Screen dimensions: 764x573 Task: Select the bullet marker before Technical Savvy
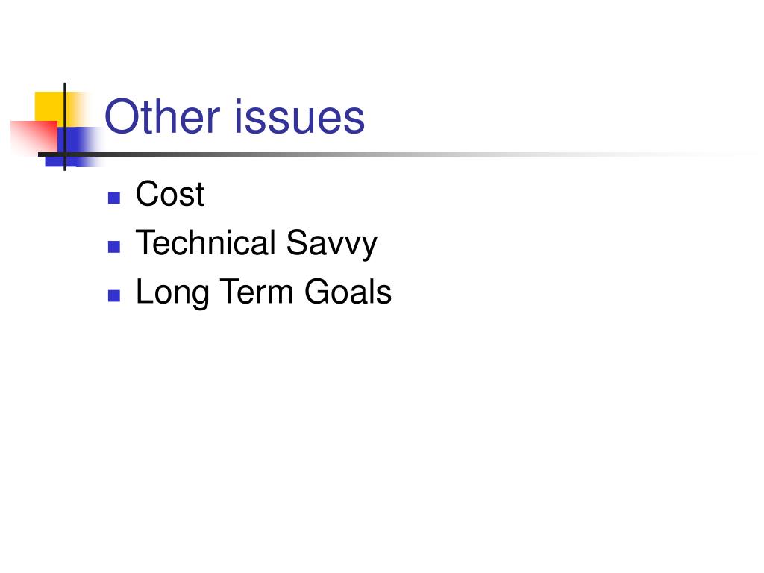coord(114,246)
